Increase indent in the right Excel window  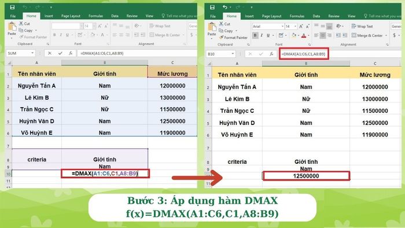tap(345, 35)
